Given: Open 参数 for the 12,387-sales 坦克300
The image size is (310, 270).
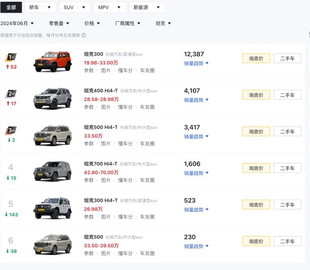Looking at the screenshot, I should [89, 71].
